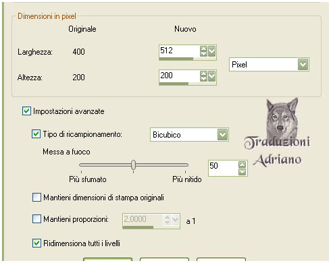Click the Traduzioni Adriano wolf logo
Image resolution: width=331 pixels, height=263 pixels.
coord(278,134)
